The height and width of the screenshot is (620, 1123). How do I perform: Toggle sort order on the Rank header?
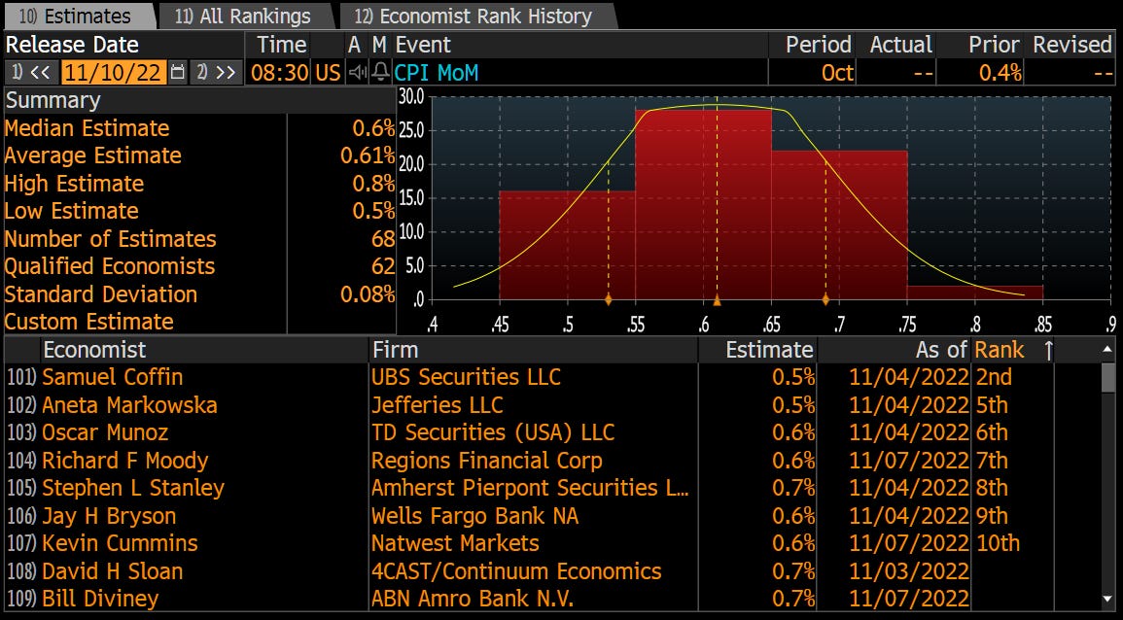[1000, 350]
